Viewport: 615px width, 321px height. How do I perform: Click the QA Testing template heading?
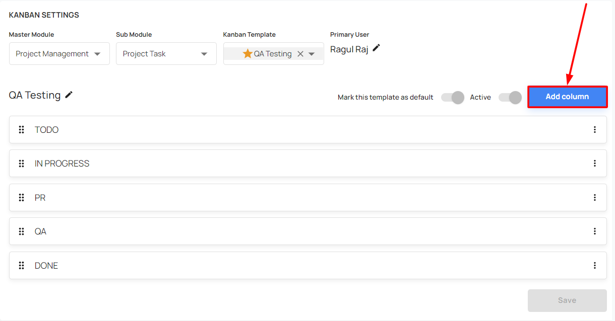point(35,95)
